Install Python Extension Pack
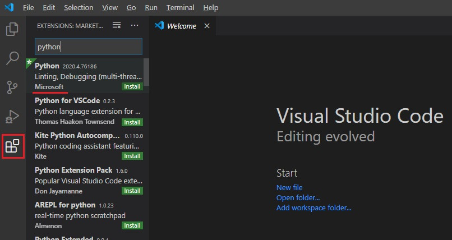The width and height of the screenshot is (452, 240). [x=132, y=191]
